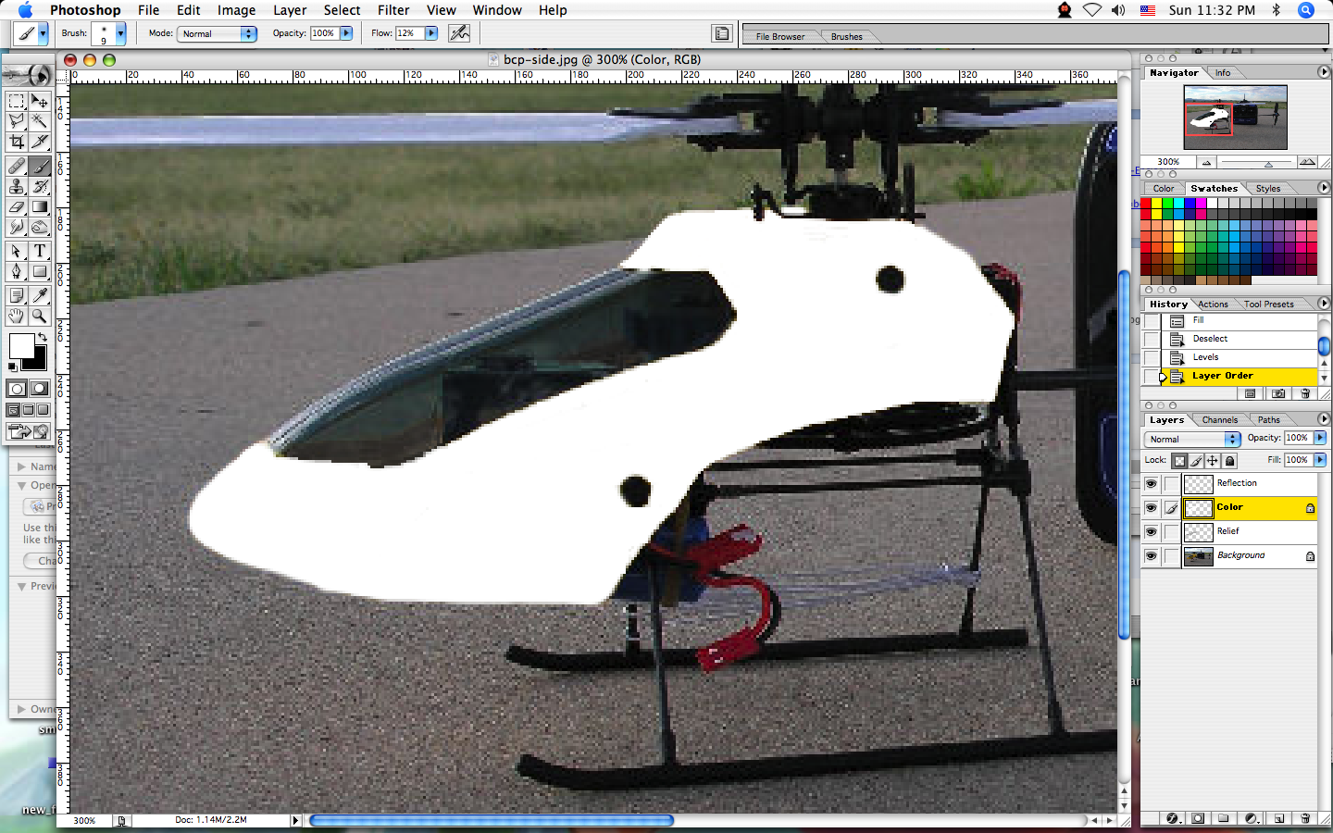This screenshot has height=833, width=1333.
Task: Open brush Flow slider arrow
Action: pyautogui.click(x=430, y=33)
